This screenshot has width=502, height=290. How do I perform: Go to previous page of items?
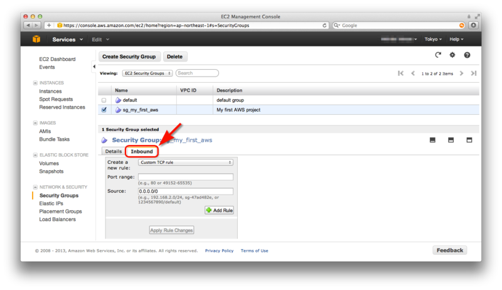pyautogui.click(x=413, y=73)
